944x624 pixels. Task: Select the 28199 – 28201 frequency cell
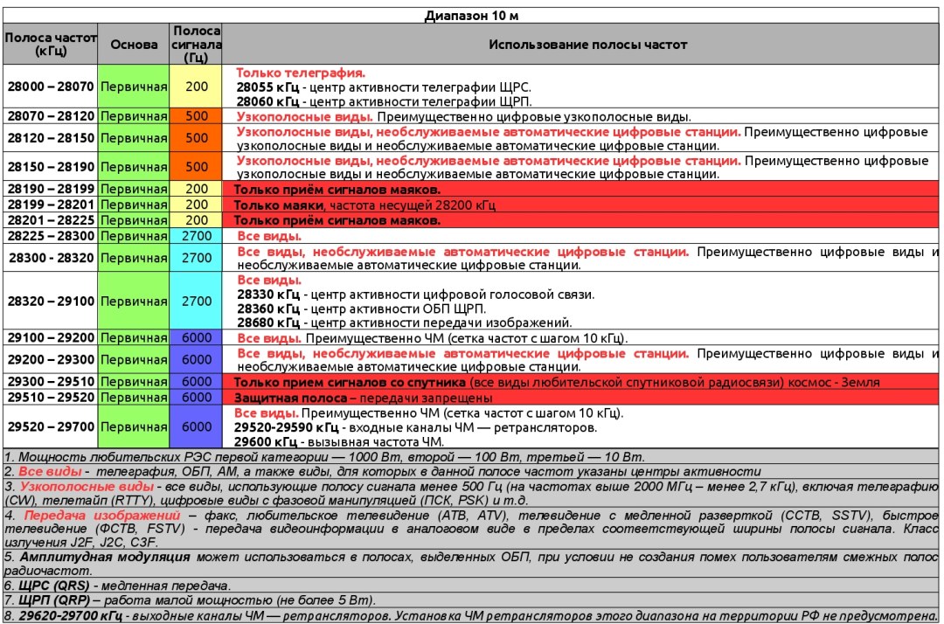click(x=50, y=205)
